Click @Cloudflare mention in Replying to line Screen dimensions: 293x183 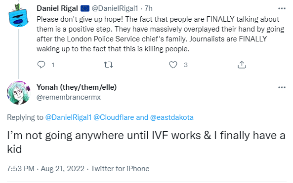point(114,117)
